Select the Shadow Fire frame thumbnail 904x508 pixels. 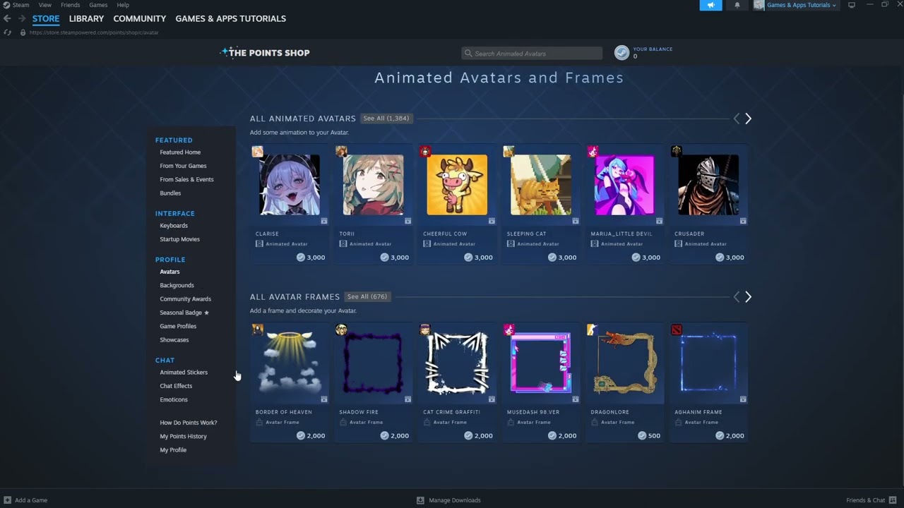point(373,363)
